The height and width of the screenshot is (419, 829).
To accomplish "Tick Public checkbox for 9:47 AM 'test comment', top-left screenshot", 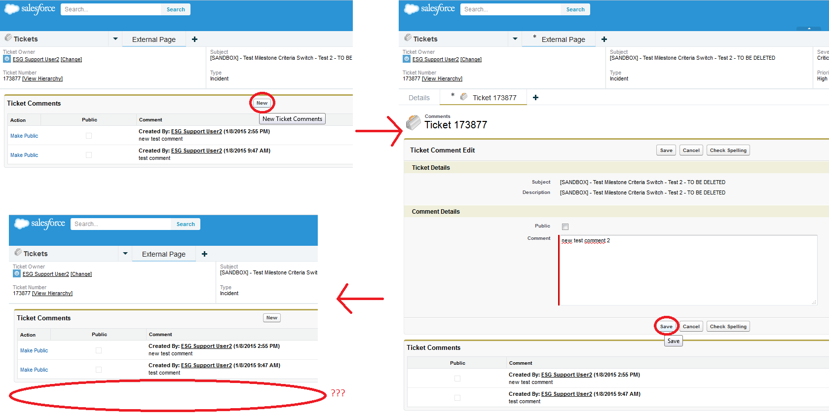I will pos(89,155).
